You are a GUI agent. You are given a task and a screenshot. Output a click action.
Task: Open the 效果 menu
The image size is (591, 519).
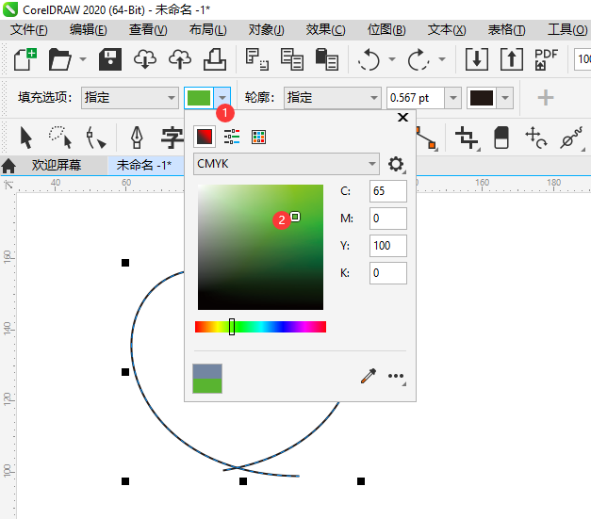[x=325, y=29]
